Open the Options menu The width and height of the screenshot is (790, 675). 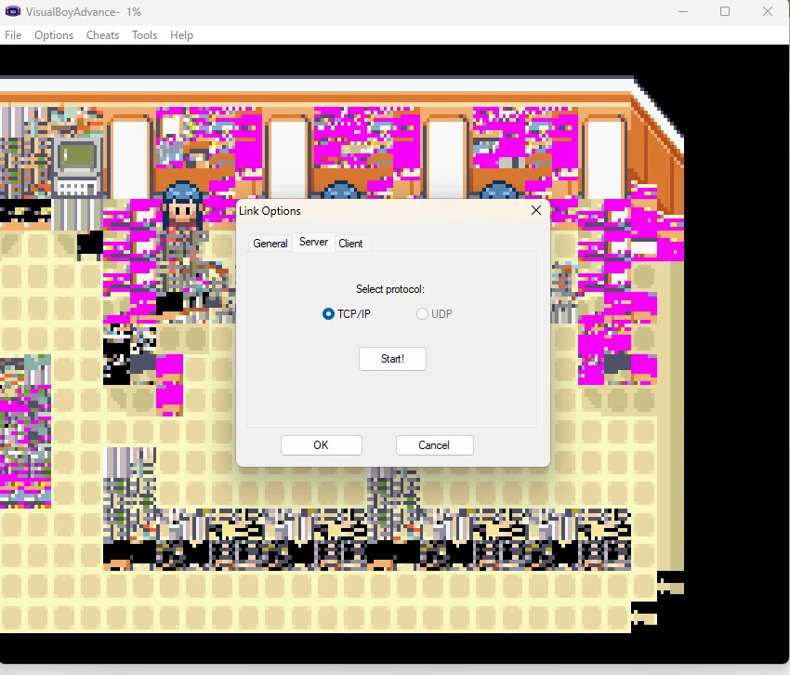point(54,34)
